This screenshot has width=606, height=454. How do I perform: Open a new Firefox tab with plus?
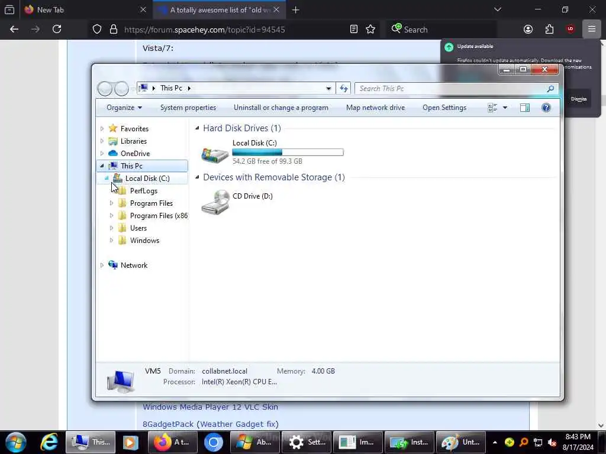(x=296, y=9)
